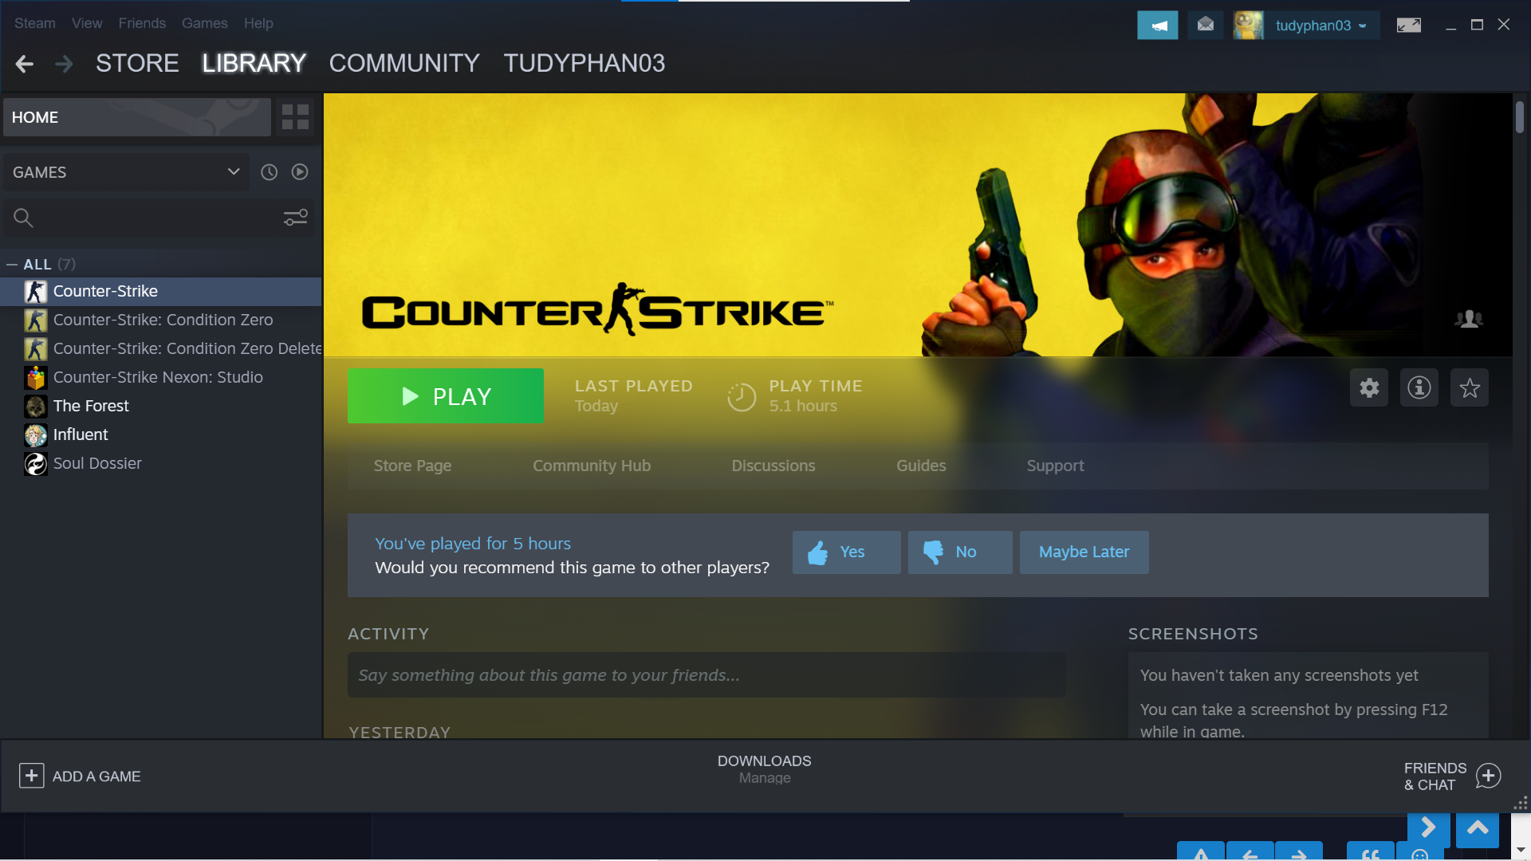Viewport: 1531px width, 861px height.
Task: Switch to the Community Hub tab
Action: (591, 466)
